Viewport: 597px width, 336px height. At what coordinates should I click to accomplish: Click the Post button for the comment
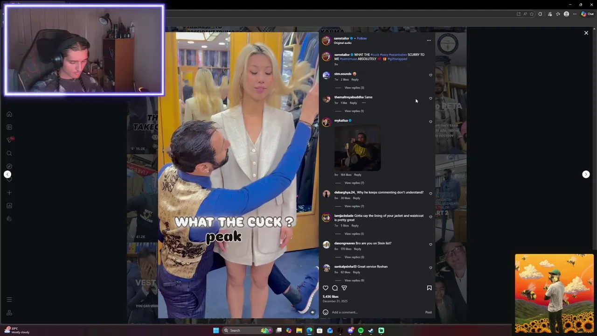point(428,312)
